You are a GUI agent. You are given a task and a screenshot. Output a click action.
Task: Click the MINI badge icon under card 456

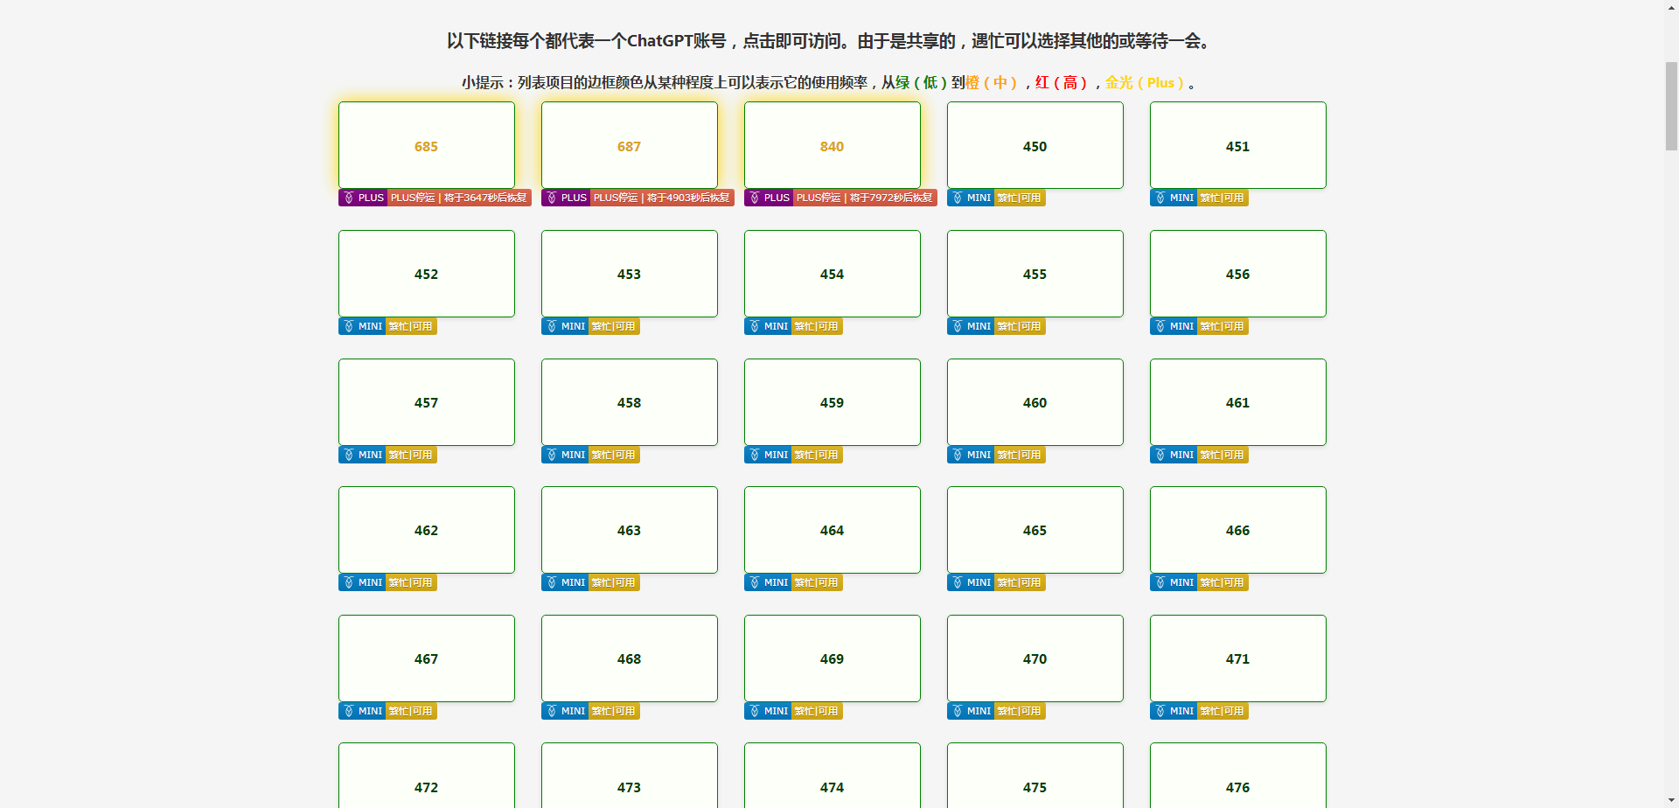1160,326
